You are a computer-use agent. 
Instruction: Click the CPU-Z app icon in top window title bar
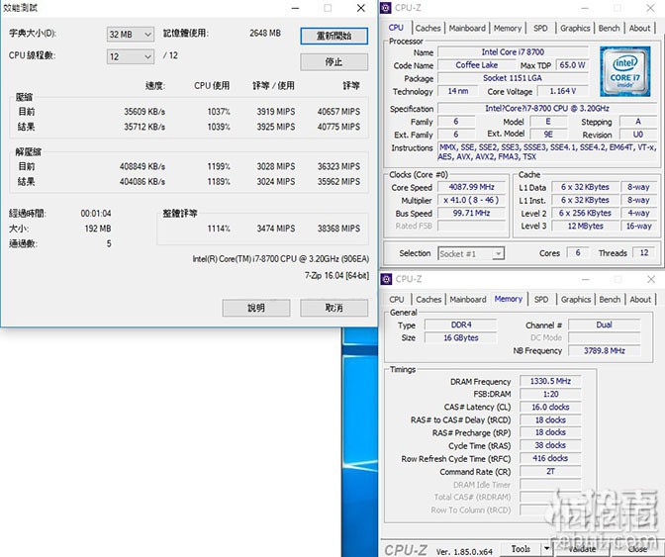coord(386,8)
